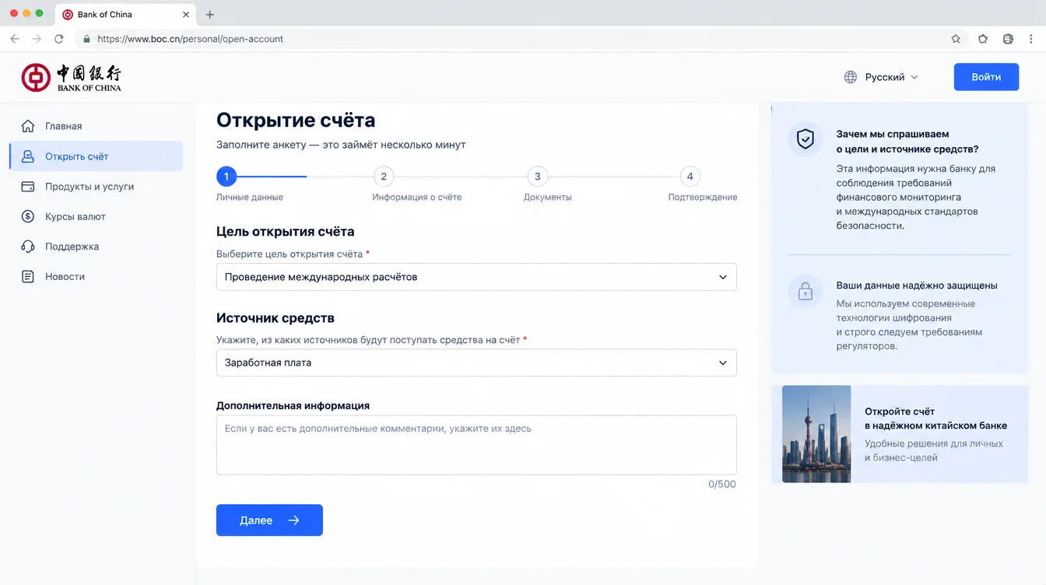Viewport: 1046px width, 585px height.
Task: Click the Shanghai skyline promo image
Action: click(x=816, y=434)
